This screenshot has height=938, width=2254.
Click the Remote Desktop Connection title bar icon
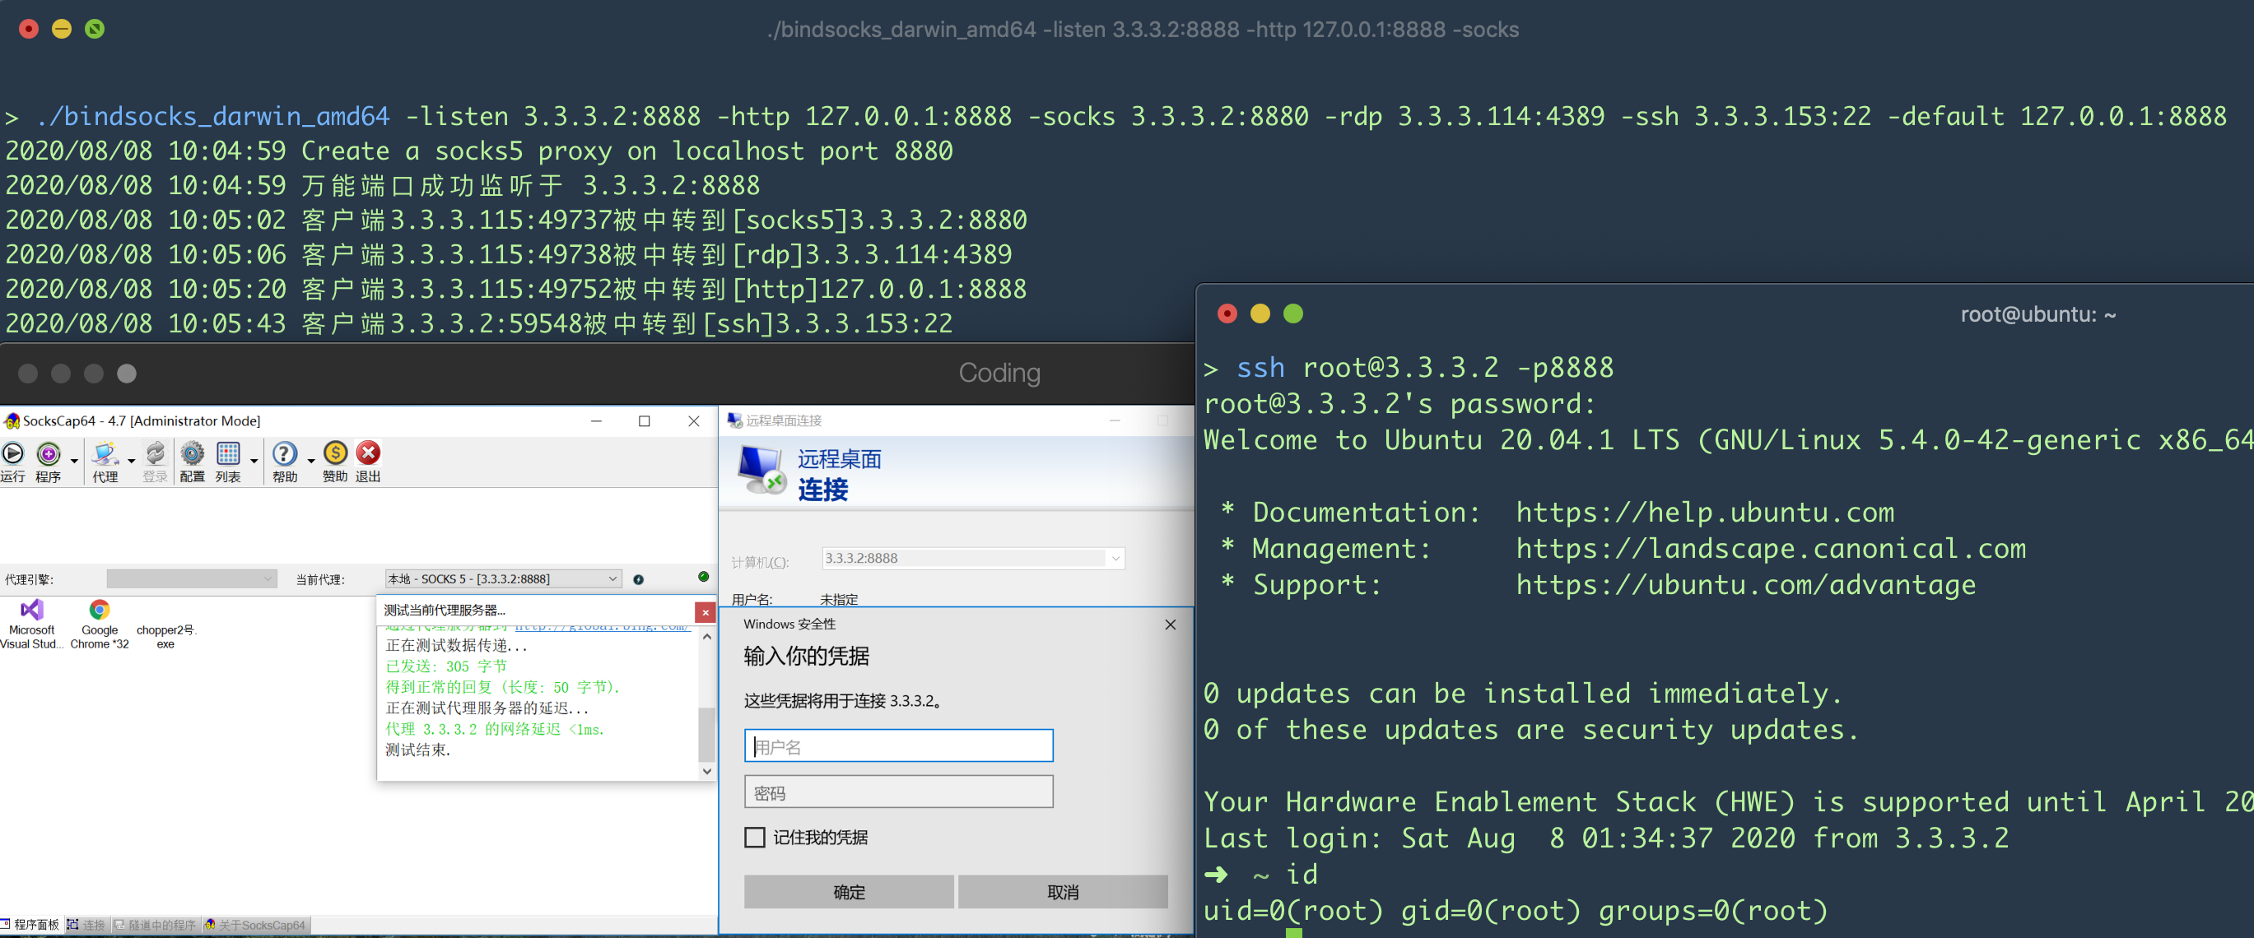coord(735,420)
